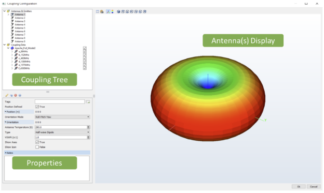
Task: Select the Antenna 5 row text
Action: [x=20, y=28]
